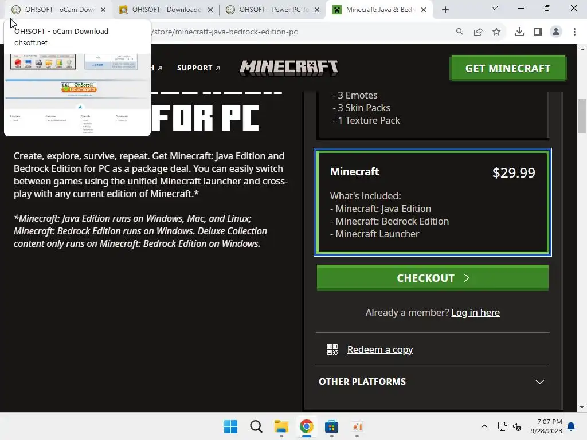Switch to the OHSOFT - Power PC tab

[x=273, y=10]
